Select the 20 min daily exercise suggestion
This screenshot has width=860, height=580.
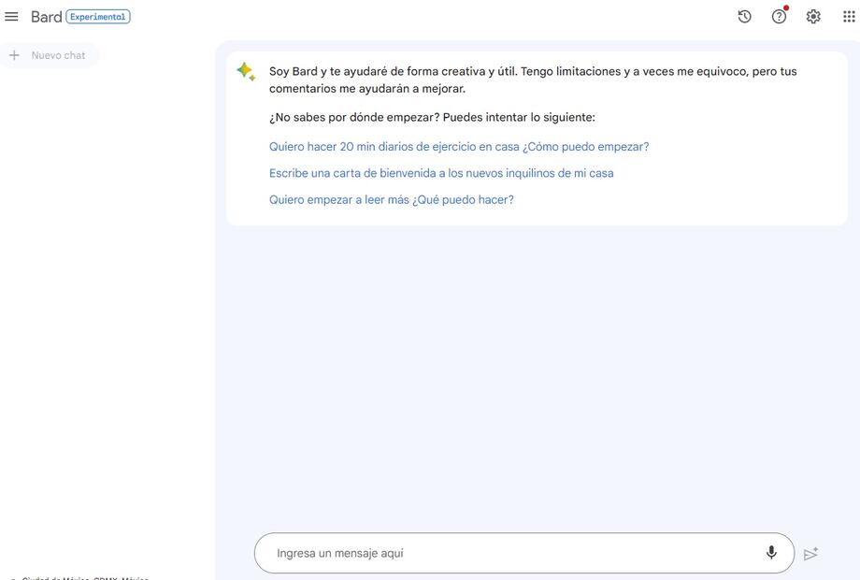[459, 147]
